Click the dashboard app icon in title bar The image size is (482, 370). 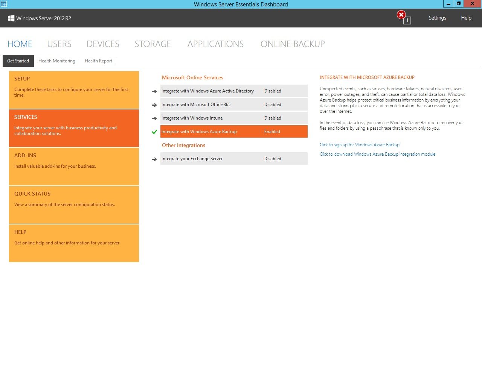click(4, 4)
